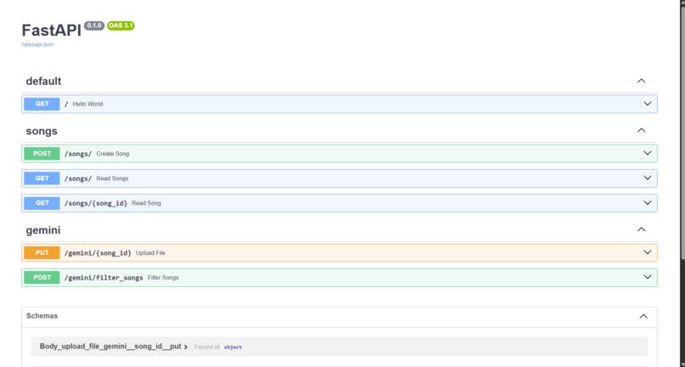Click the songs section heading

point(42,131)
